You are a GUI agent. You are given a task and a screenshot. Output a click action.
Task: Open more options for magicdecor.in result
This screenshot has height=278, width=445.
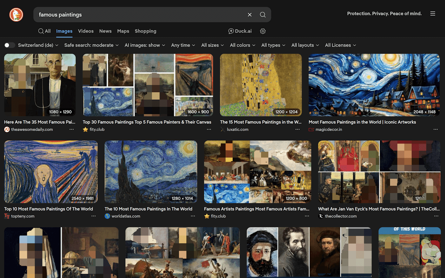coord(436,129)
